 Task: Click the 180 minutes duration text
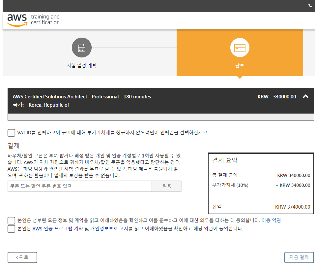[137, 97]
